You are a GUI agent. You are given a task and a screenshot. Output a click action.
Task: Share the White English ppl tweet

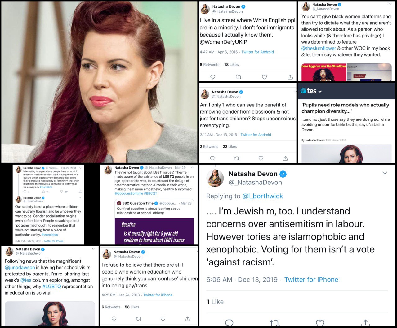point(290,77)
